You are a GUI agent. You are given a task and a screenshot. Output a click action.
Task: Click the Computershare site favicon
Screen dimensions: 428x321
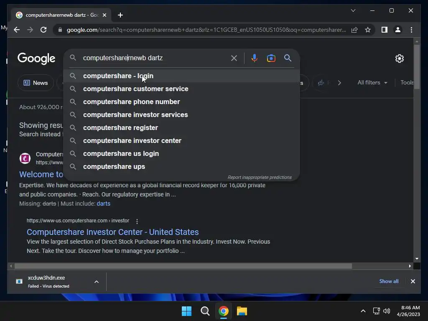(25, 158)
